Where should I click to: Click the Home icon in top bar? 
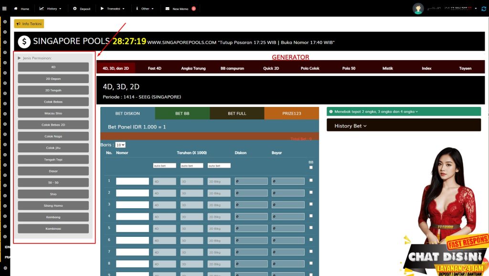coord(16,9)
